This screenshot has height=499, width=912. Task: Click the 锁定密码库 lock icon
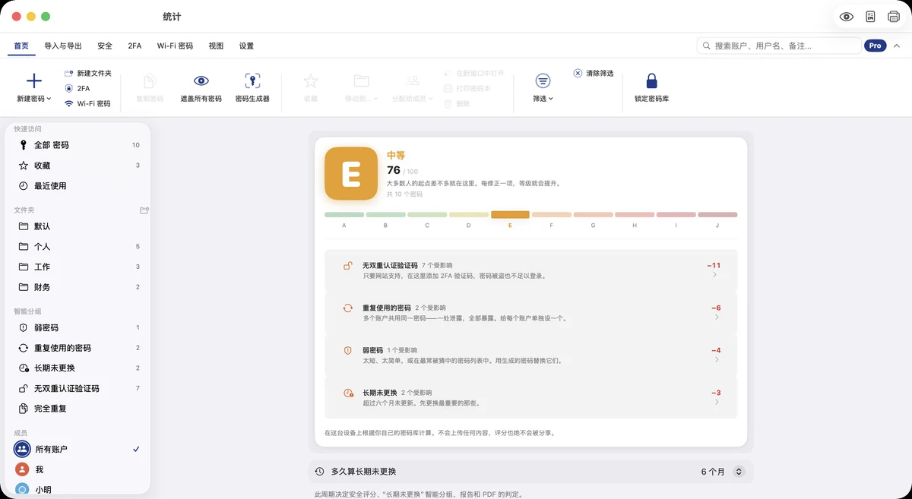click(x=651, y=81)
